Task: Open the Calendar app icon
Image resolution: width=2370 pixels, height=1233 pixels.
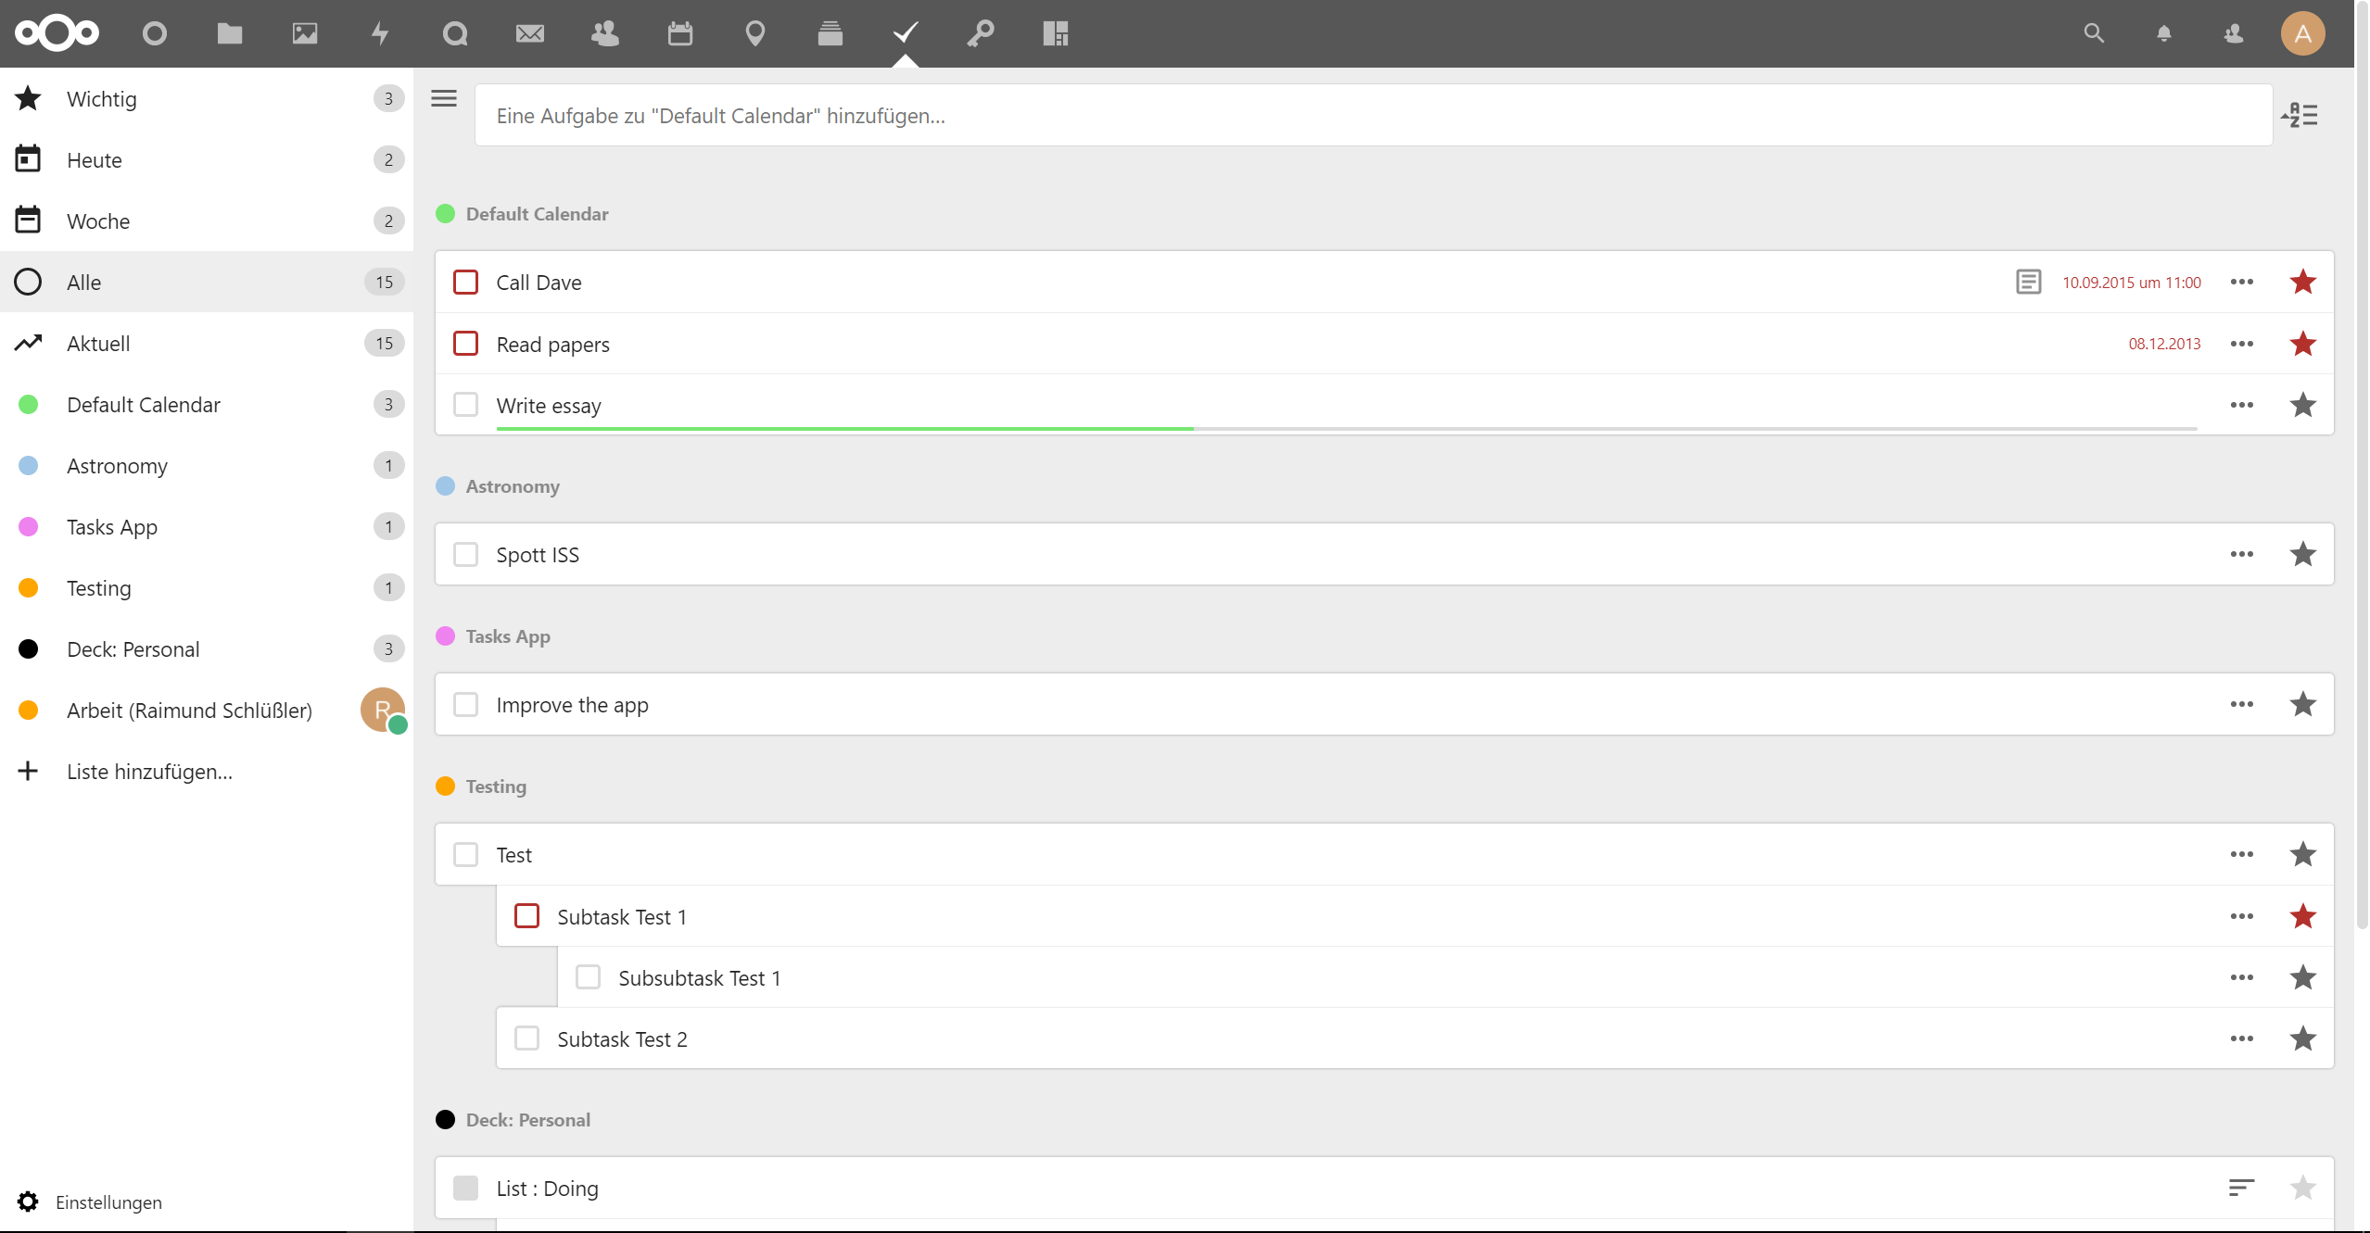Action: [679, 33]
